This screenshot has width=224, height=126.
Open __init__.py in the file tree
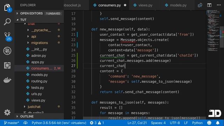click(39, 49)
